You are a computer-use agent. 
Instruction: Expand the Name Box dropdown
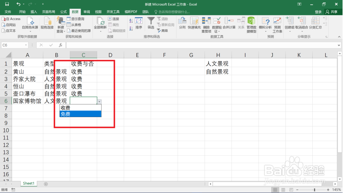click(26, 45)
